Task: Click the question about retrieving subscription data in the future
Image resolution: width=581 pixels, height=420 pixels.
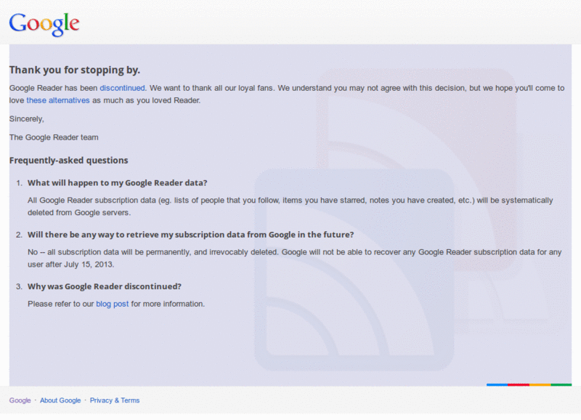Action: pos(191,235)
